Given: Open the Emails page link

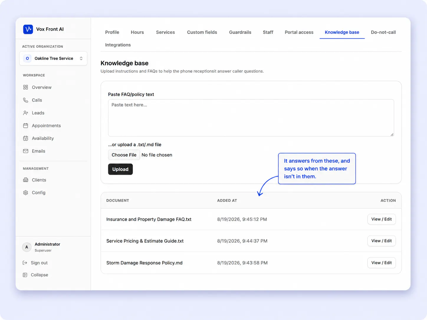Looking at the screenshot, I should (39, 151).
